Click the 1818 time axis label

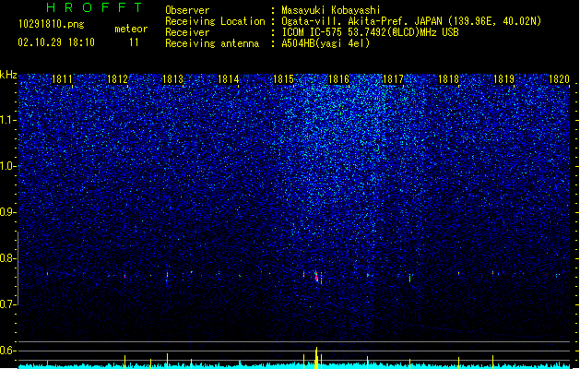(448, 79)
